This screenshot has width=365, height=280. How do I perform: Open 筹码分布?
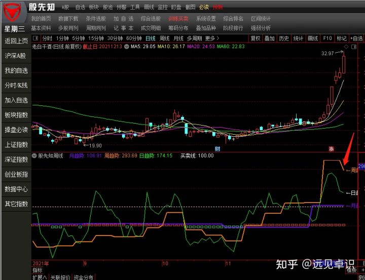tap(178, 28)
